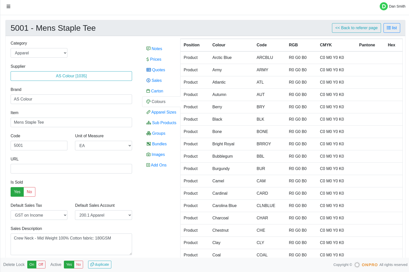Select the Colours tab
Screen dimensions: 409x272
point(161,101)
